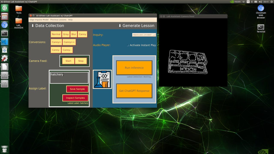Open the mail messaging indicator
The width and height of the screenshot is (274, 154).
(x=256, y=2)
